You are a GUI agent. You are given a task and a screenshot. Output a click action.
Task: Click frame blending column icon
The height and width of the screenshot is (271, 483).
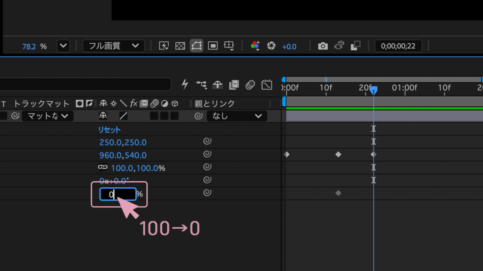(x=144, y=104)
